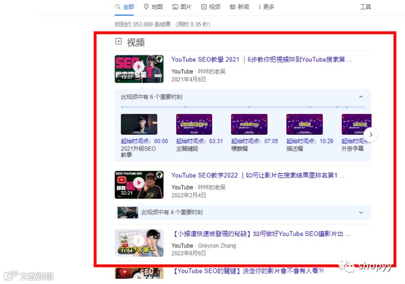Click the key moments timeline bar
This screenshot has width=405, height=284.
click(x=243, y=107)
